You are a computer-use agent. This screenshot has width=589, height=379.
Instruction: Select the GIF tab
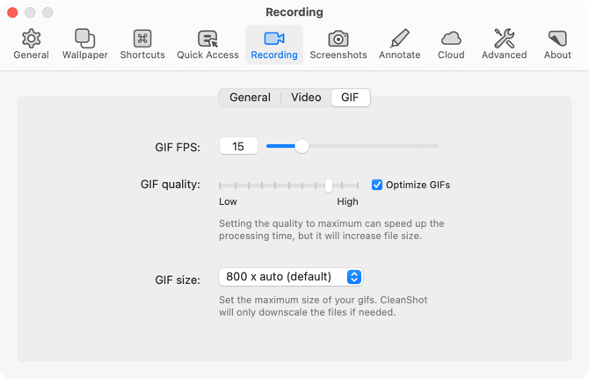tap(350, 98)
